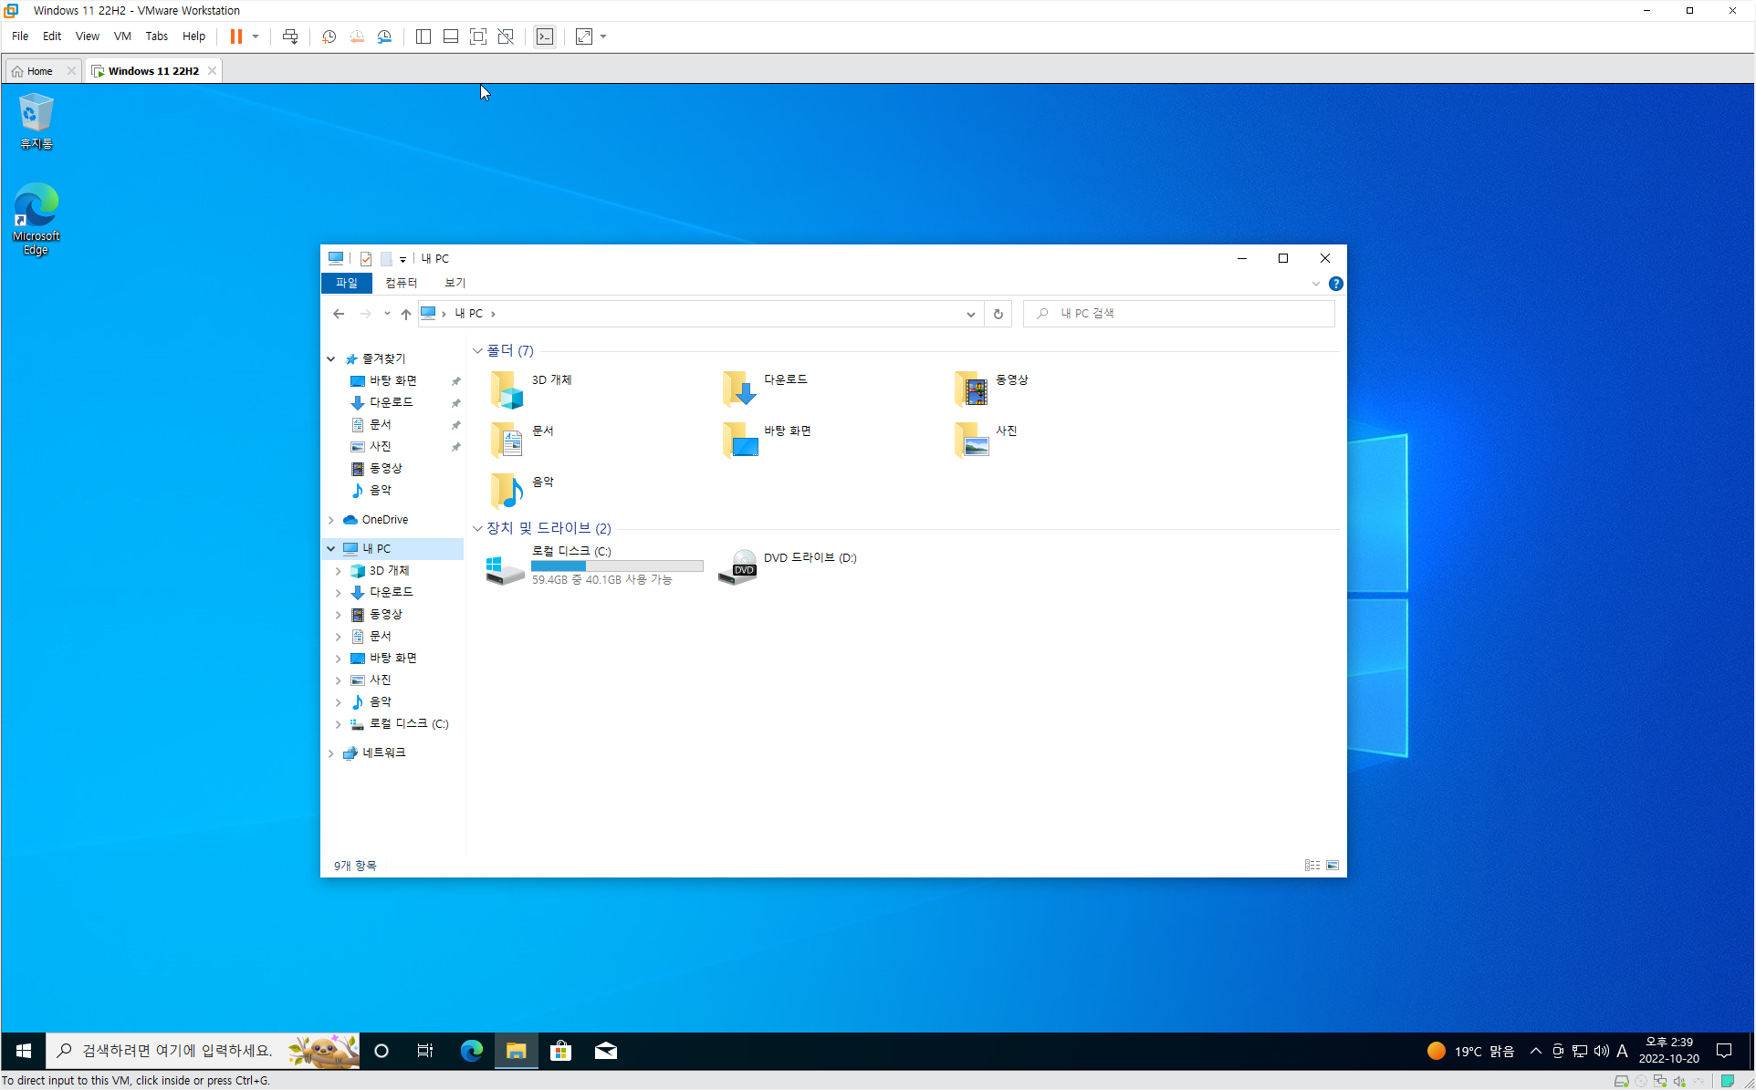Click the VMware pause/suspend VM icon

pyautogui.click(x=235, y=36)
